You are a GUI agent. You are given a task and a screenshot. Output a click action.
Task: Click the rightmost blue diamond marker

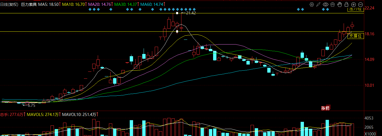[328, 9]
